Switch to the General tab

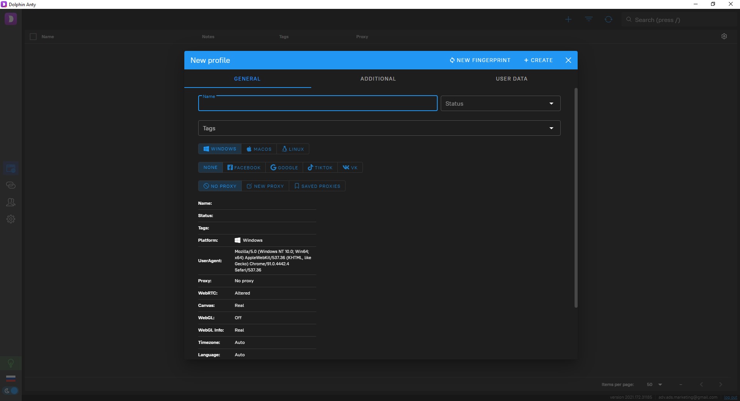(248, 79)
